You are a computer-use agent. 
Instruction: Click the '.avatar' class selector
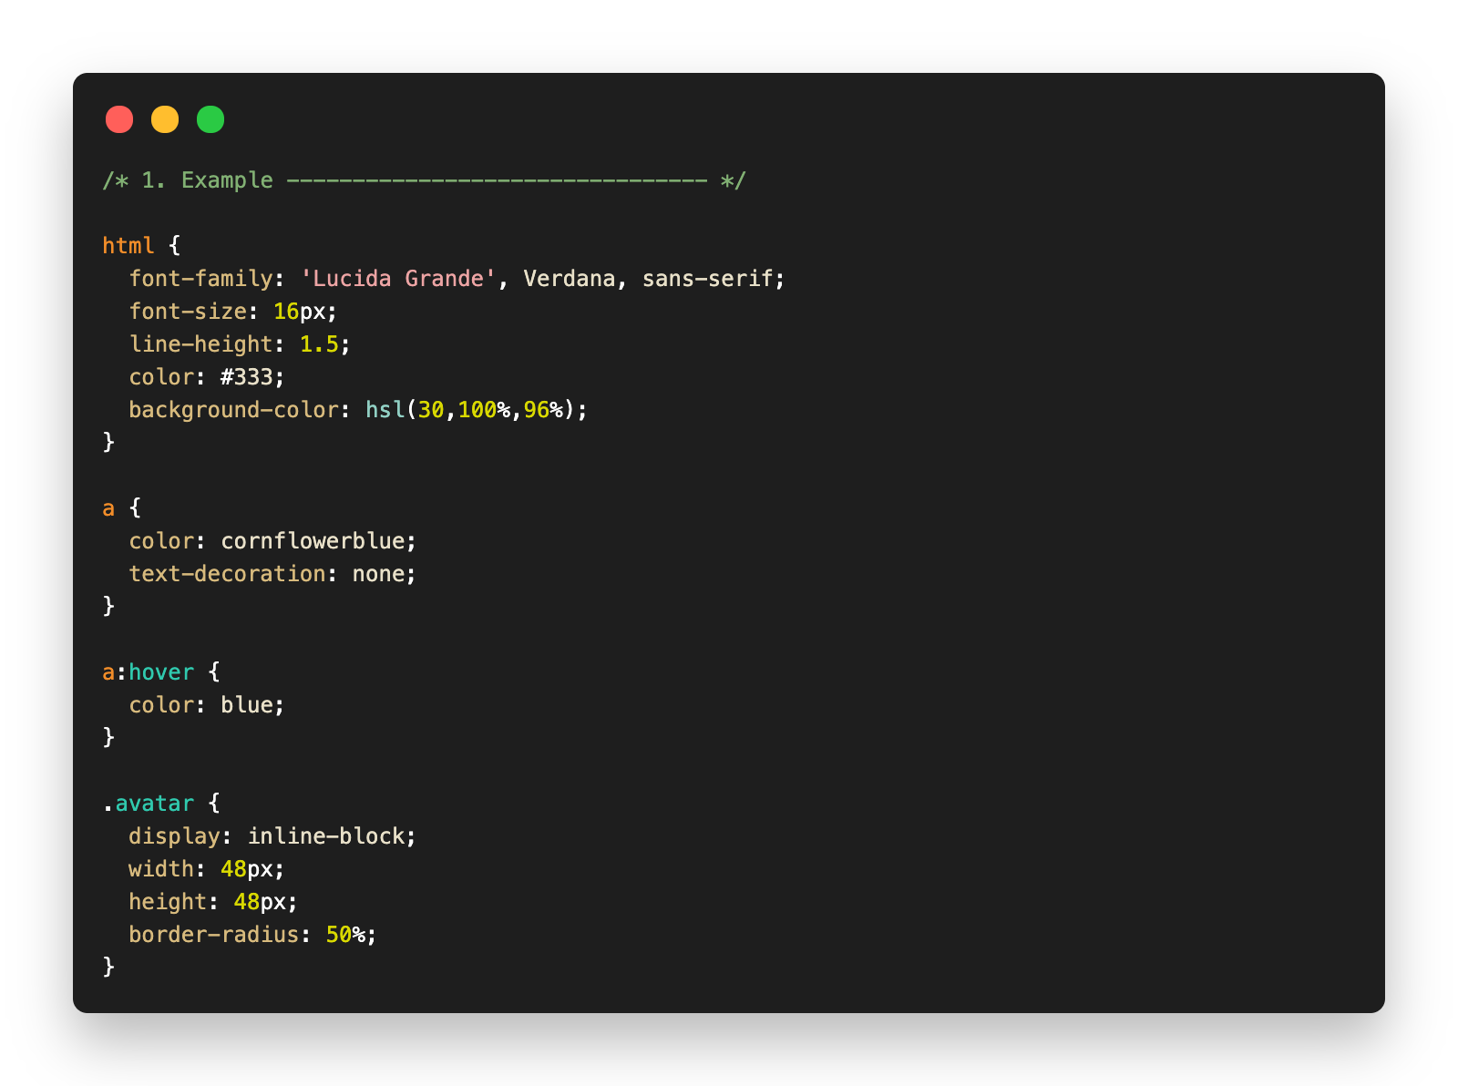pyautogui.click(x=149, y=803)
